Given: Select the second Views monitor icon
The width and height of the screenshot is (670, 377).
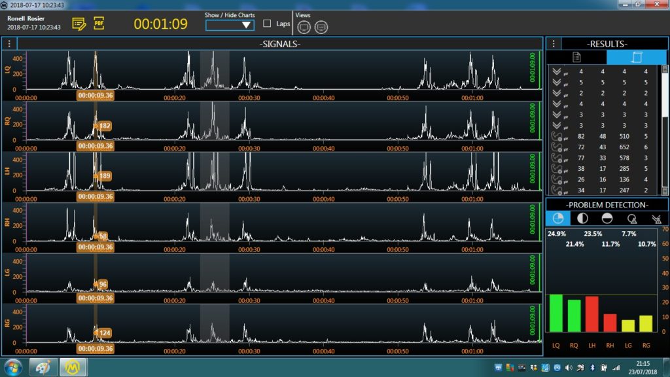Looking at the screenshot, I should point(321,27).
